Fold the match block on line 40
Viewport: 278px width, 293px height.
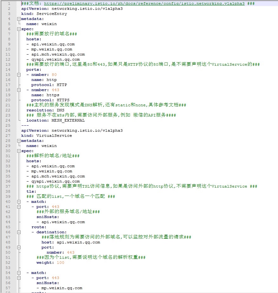pyautogui.click(x=19, y=202)
